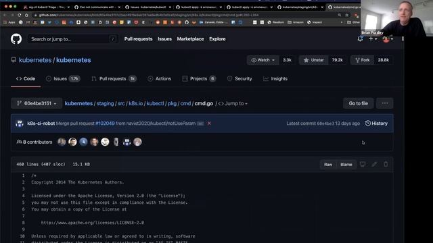Viewport: 433px width, 243px height.
Task: Select the Code tab
Action: point(26,79)
